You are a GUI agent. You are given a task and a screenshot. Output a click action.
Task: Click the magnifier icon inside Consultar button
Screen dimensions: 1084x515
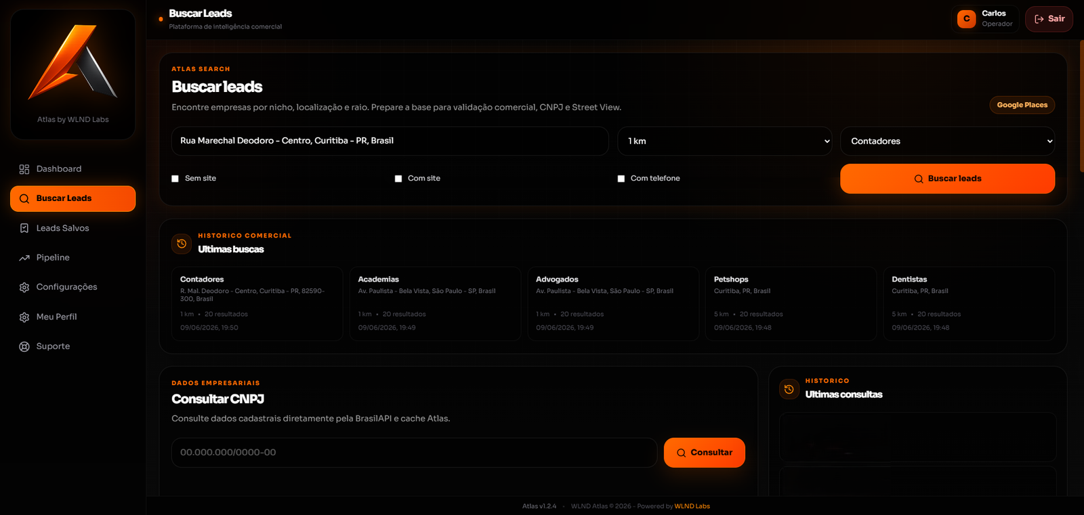[682, 453]
